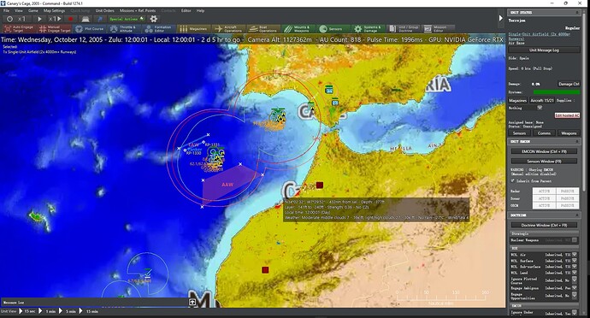Pop out the Message Log panel
Image resolution: width=590 pixels, height=318 pixels.
click(x=192, y=303)
